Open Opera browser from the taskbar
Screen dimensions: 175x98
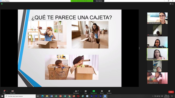click(x=78, y=96)
